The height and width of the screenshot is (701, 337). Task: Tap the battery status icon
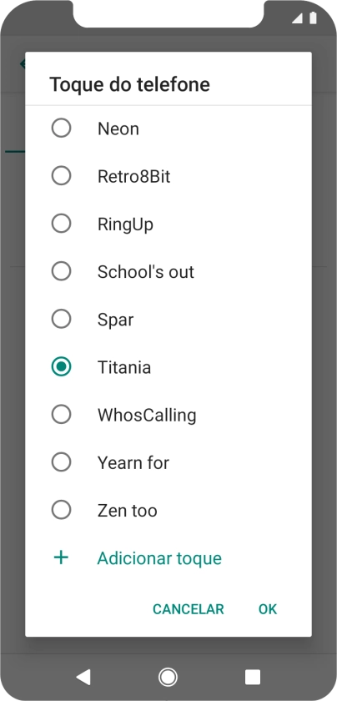313,18
